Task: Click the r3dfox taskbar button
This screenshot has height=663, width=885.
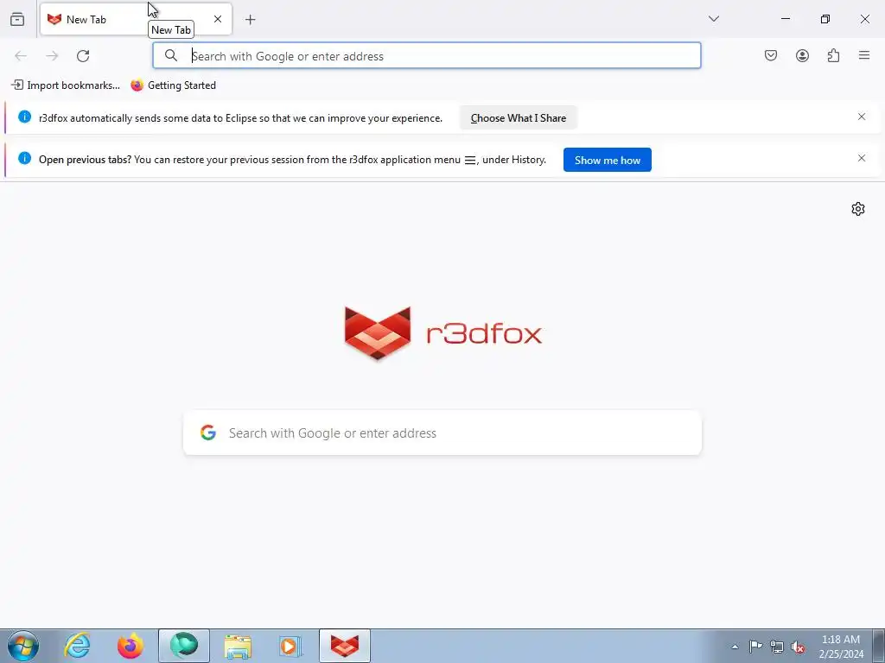Action: coord(345,646)
